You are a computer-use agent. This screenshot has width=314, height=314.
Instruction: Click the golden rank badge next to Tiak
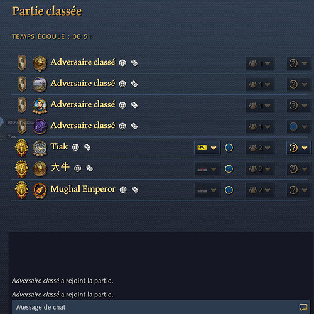click(x=21, y=148)
